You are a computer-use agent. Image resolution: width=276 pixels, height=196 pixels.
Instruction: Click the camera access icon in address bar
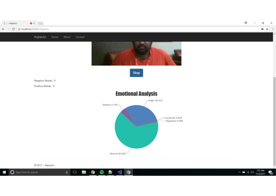pos(262,29)
